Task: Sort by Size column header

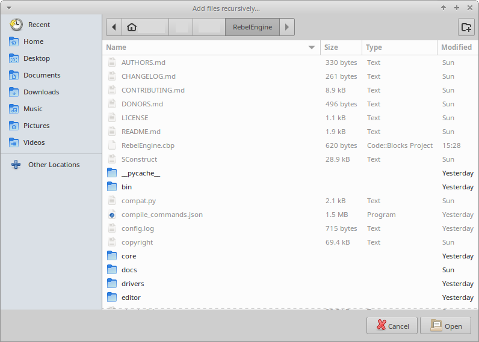Action: click(x=341, y=47)
